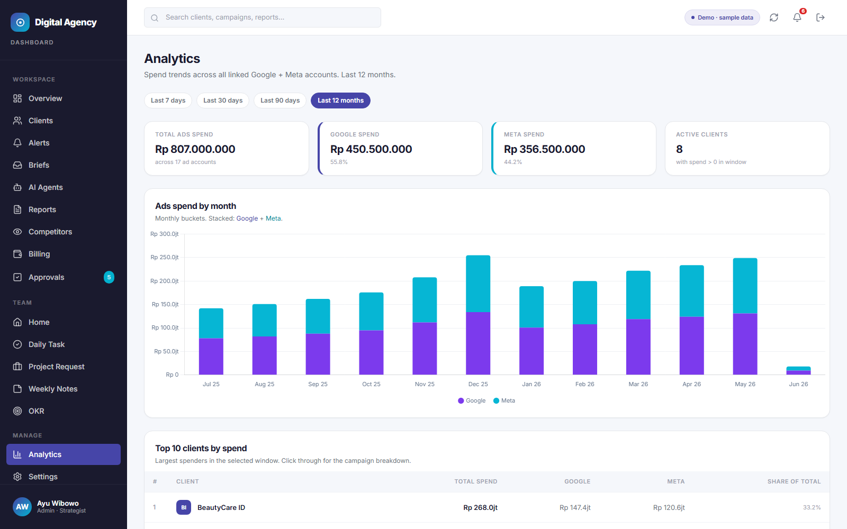
Task: Click the Alerts bell icon in sidebar
Action: (x=17, y=143)
